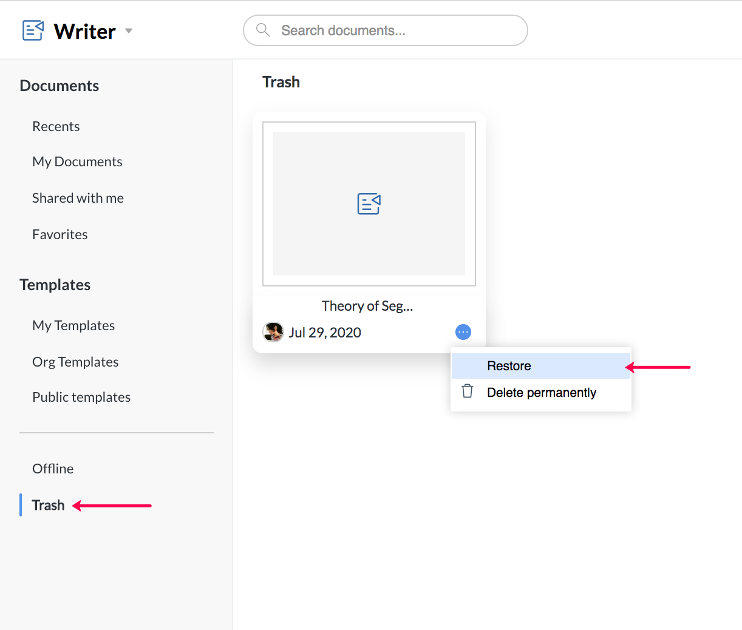Click the owner avatar on the document card
This screenshot has width=742, height=630.
(x=273, y=332)
